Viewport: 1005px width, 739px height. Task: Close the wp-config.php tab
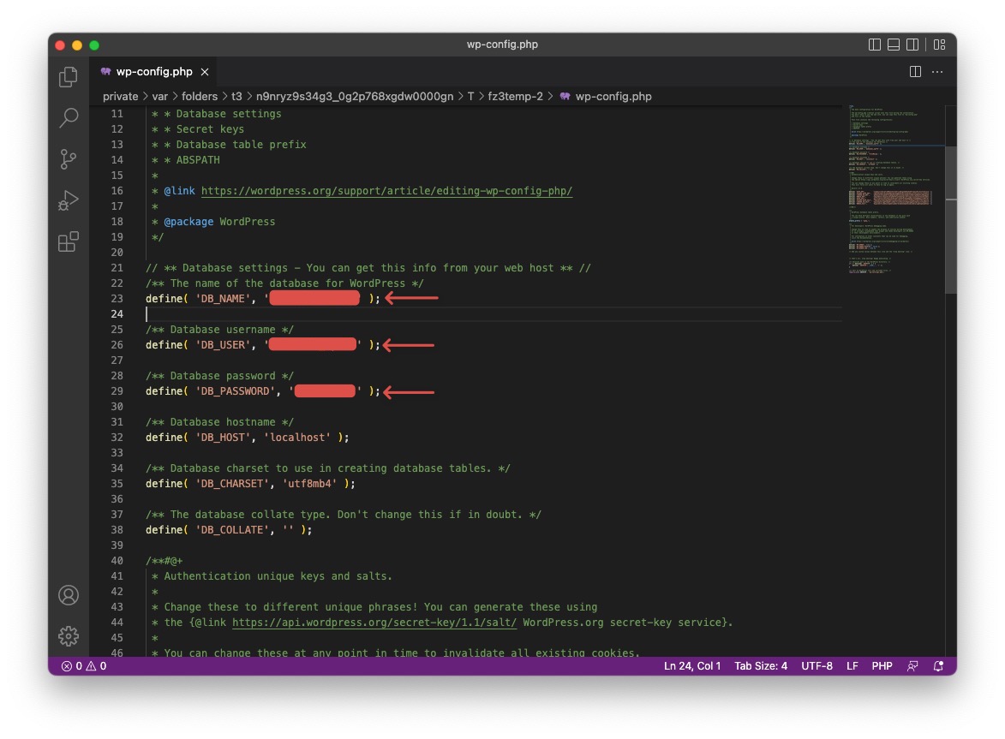205,72
